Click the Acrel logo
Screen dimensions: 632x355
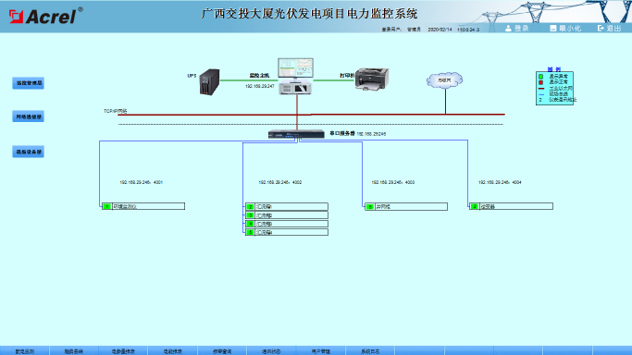[45, 16]
